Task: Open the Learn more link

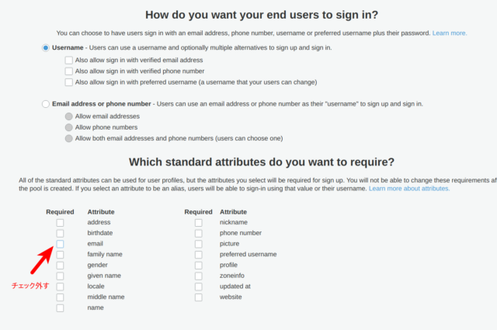Action: (x=450, y=33)
